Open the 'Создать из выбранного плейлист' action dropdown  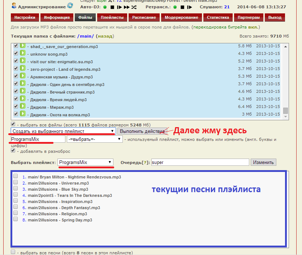[63, 131]
